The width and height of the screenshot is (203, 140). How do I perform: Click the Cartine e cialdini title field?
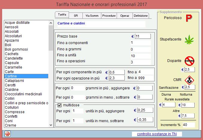click(101, 24)
